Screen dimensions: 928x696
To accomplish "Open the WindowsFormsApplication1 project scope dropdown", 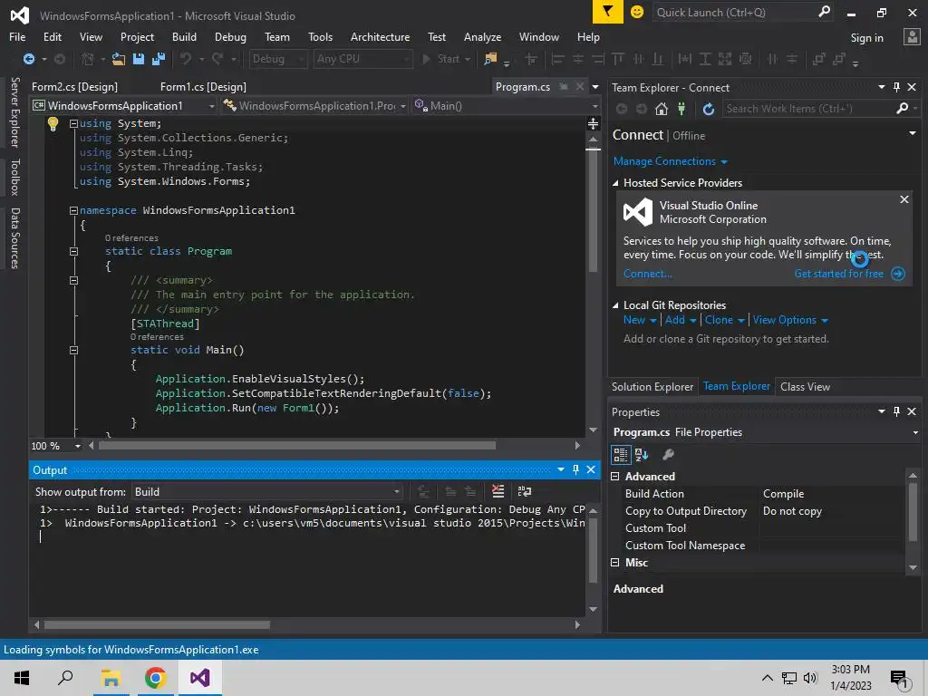I will pyautogui.click(x=123, y=106).
